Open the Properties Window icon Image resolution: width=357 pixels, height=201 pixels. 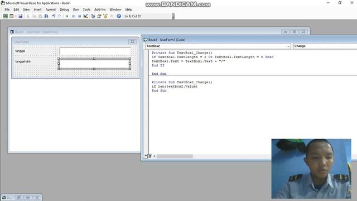[99, 16]
